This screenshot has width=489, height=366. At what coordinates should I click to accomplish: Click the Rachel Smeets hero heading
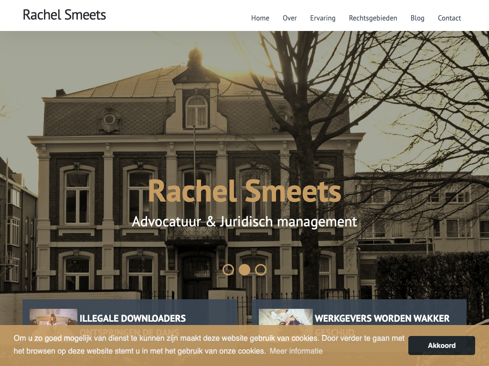[x=244, y=191]
